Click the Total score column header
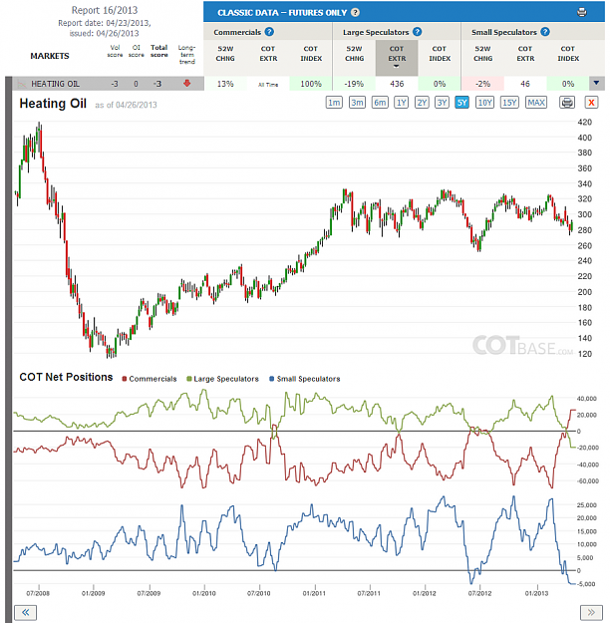 click(158, 51)
